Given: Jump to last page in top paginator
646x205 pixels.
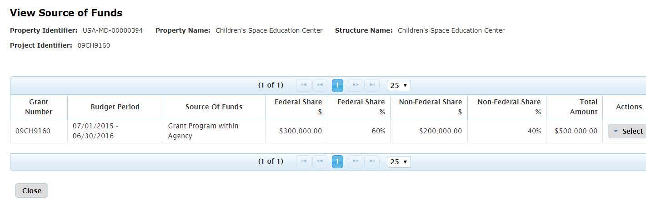Looking at the screenshot, I should 372,85.
